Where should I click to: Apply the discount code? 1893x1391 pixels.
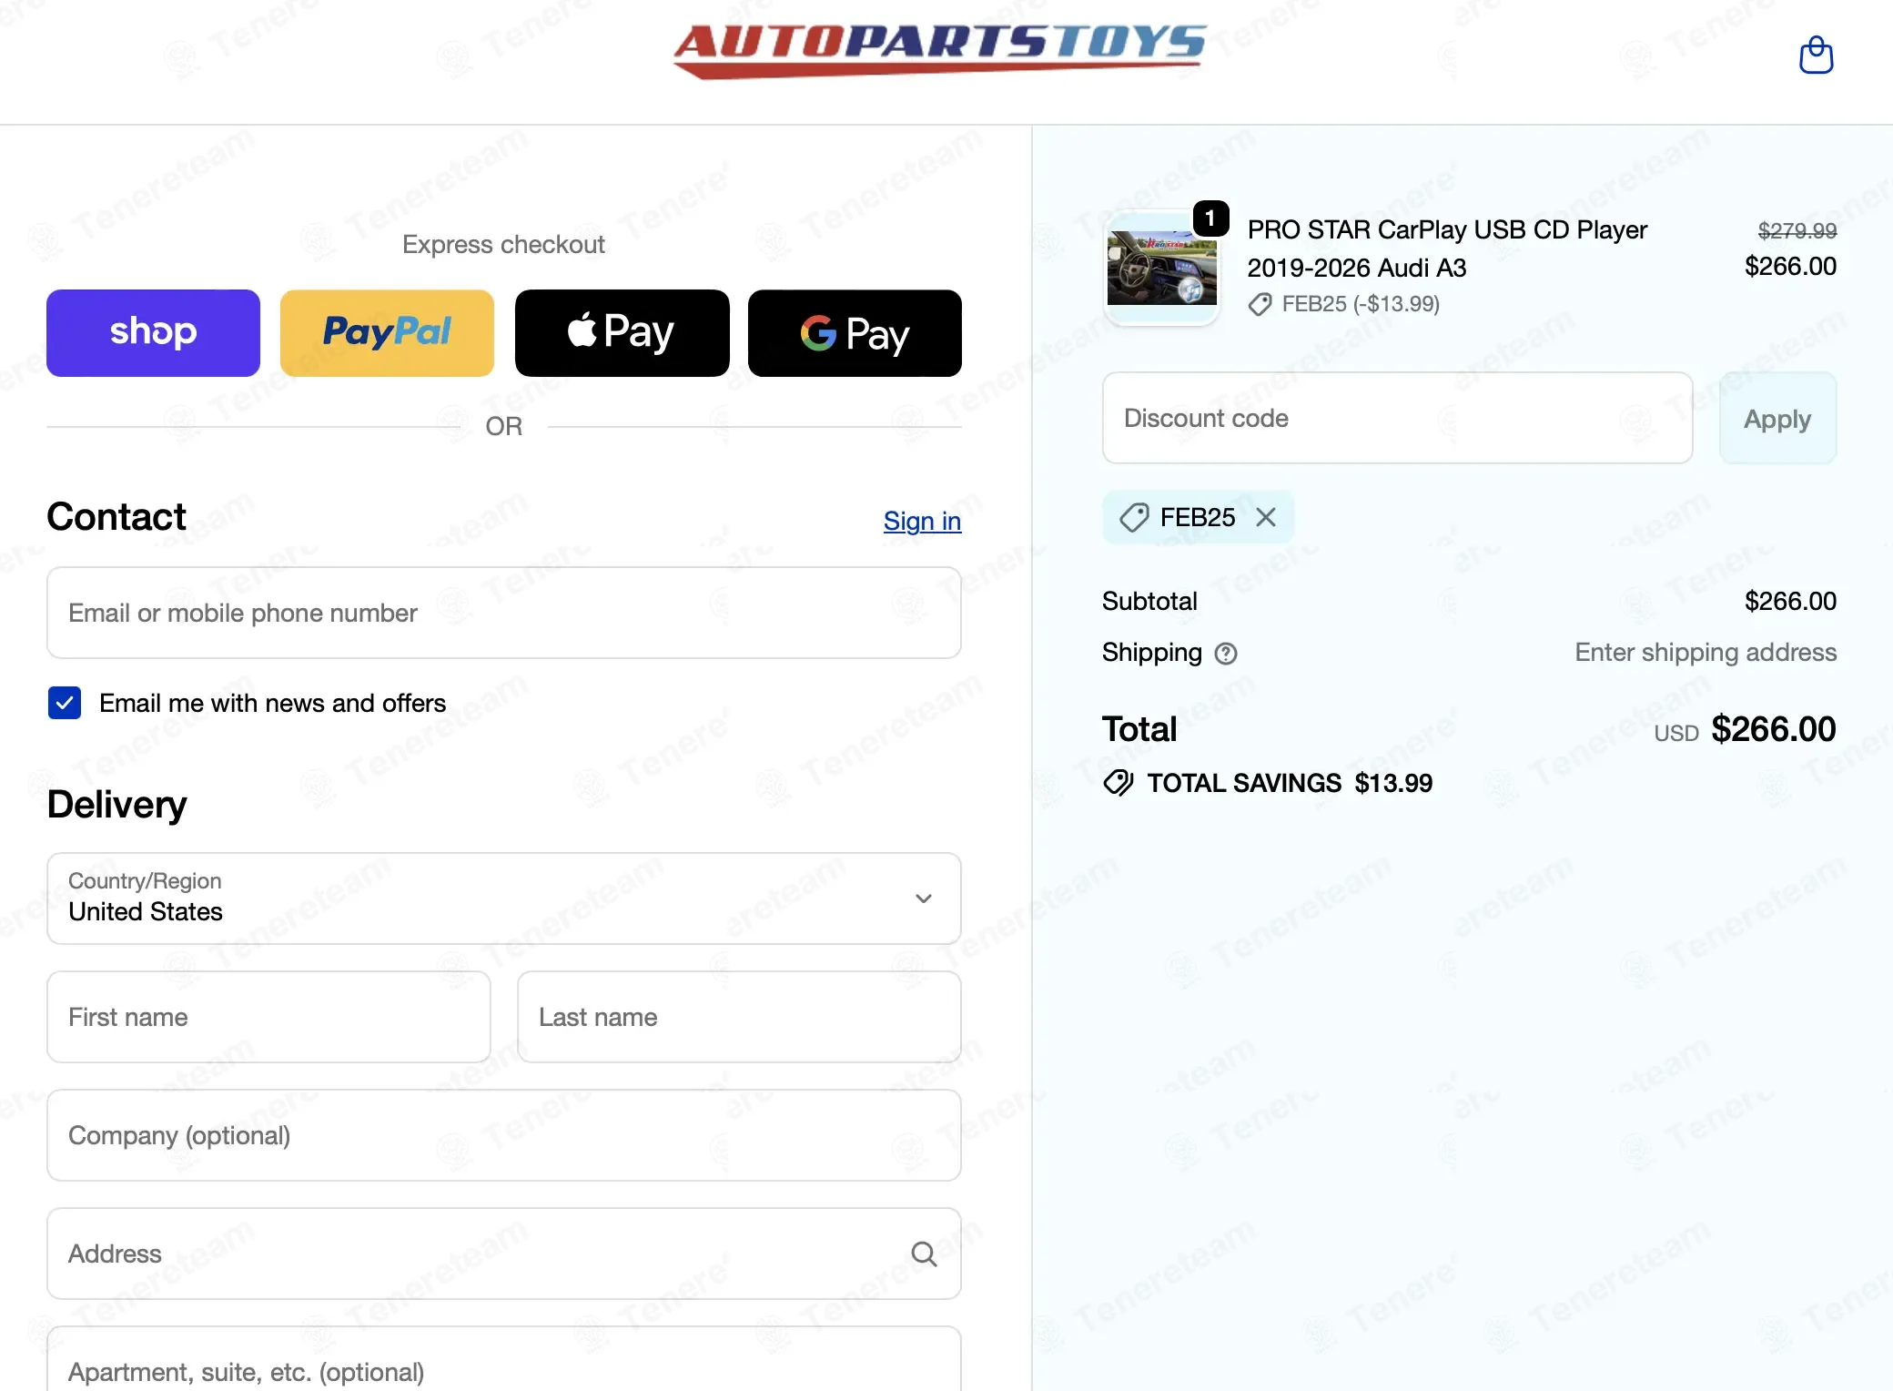[1777, 418]
